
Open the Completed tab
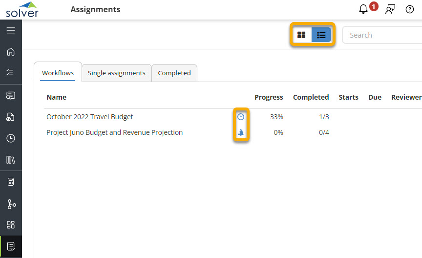(174, 73)
